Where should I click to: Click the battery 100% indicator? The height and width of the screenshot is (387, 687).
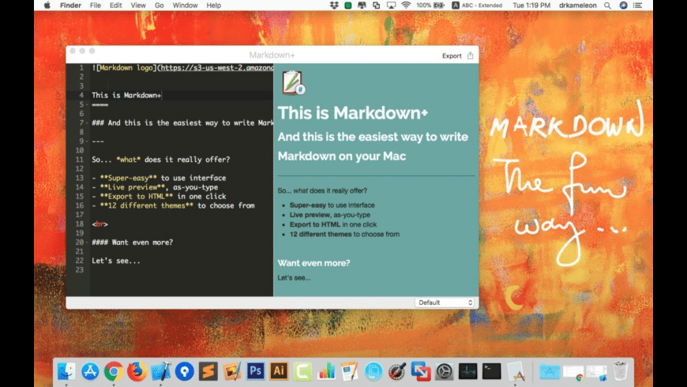tap(430, 6)
